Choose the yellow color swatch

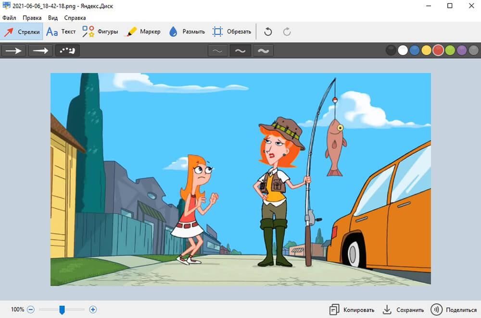pos(426,50)
